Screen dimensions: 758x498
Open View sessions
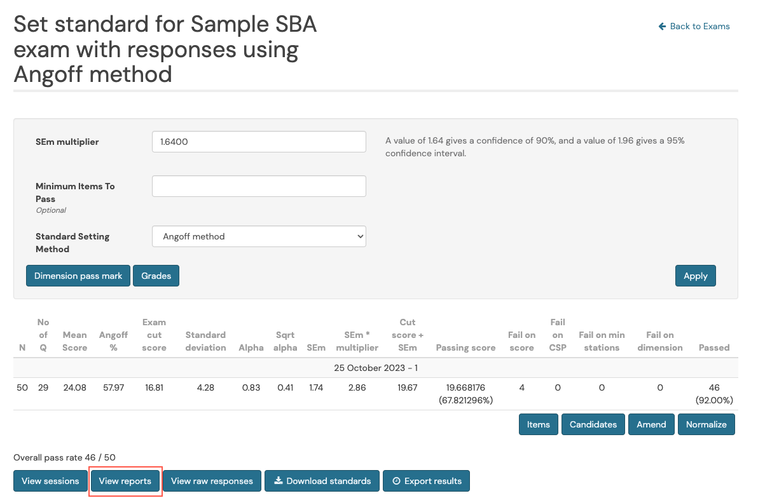click(x=50, y=481)
